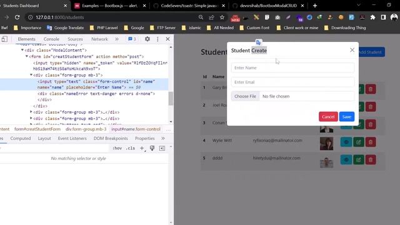This screenshot has width=400, height=225.
Task: Switch to the Network tab
Action: tap(99, 39)
